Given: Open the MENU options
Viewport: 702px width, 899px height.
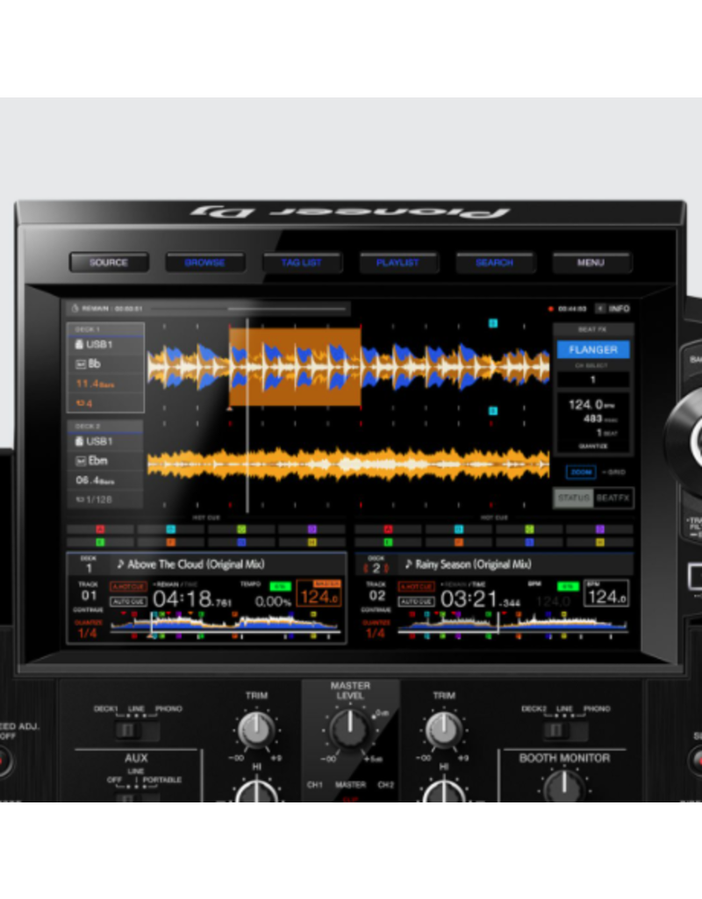Looking at the screenshot, I should (x=591, y=263).
